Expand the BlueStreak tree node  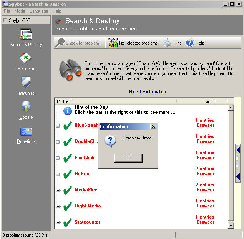pos(58,126)
